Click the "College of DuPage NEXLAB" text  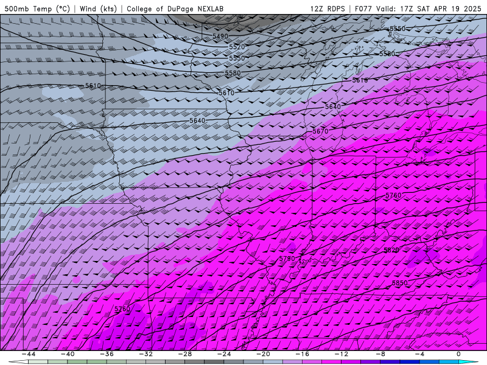tap(175, 9)
